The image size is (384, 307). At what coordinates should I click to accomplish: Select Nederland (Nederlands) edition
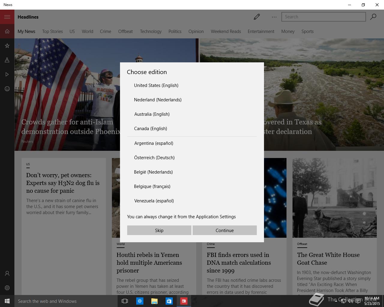(x=192, y=100)
